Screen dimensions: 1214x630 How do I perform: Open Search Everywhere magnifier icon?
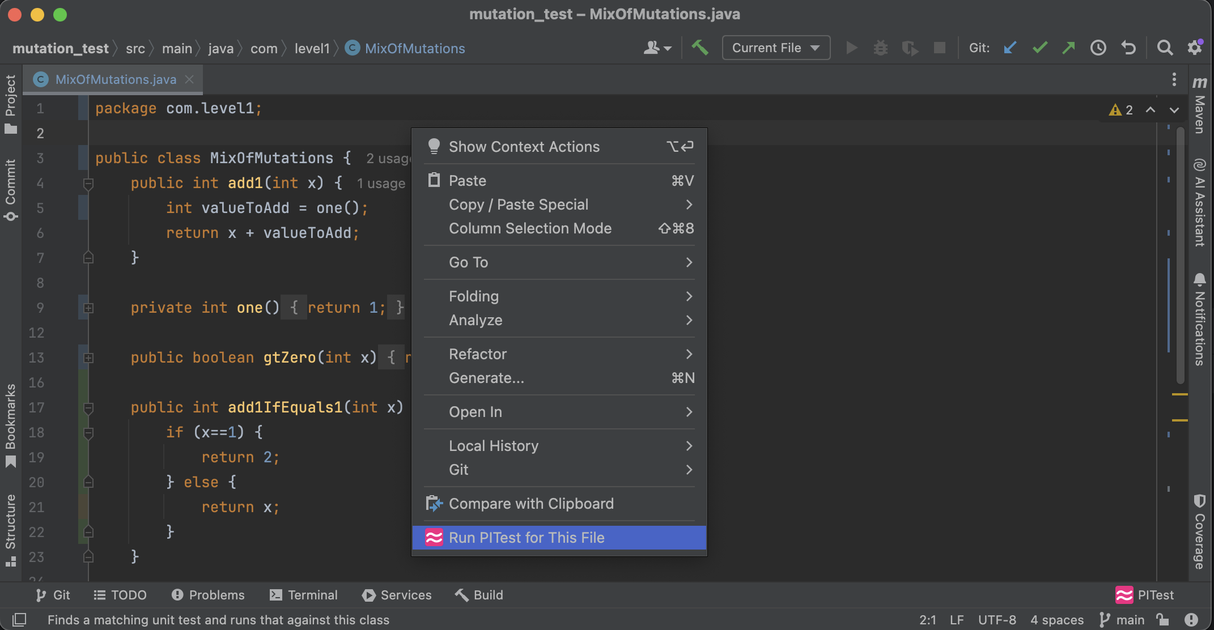click(1165, 48)
